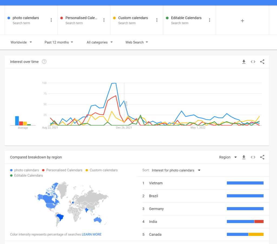Click the plus icon to add comparison
This screenshot has width=277, height=244.
pyautogui.click(x=242, y=21)
